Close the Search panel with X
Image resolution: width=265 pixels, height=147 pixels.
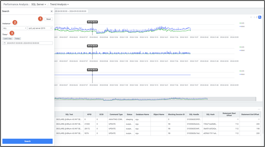[52, 11]
